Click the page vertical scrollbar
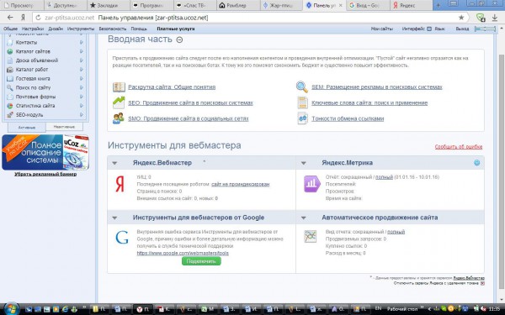The width and height of the screenshot is (505, 315). (x=501, y=172)
